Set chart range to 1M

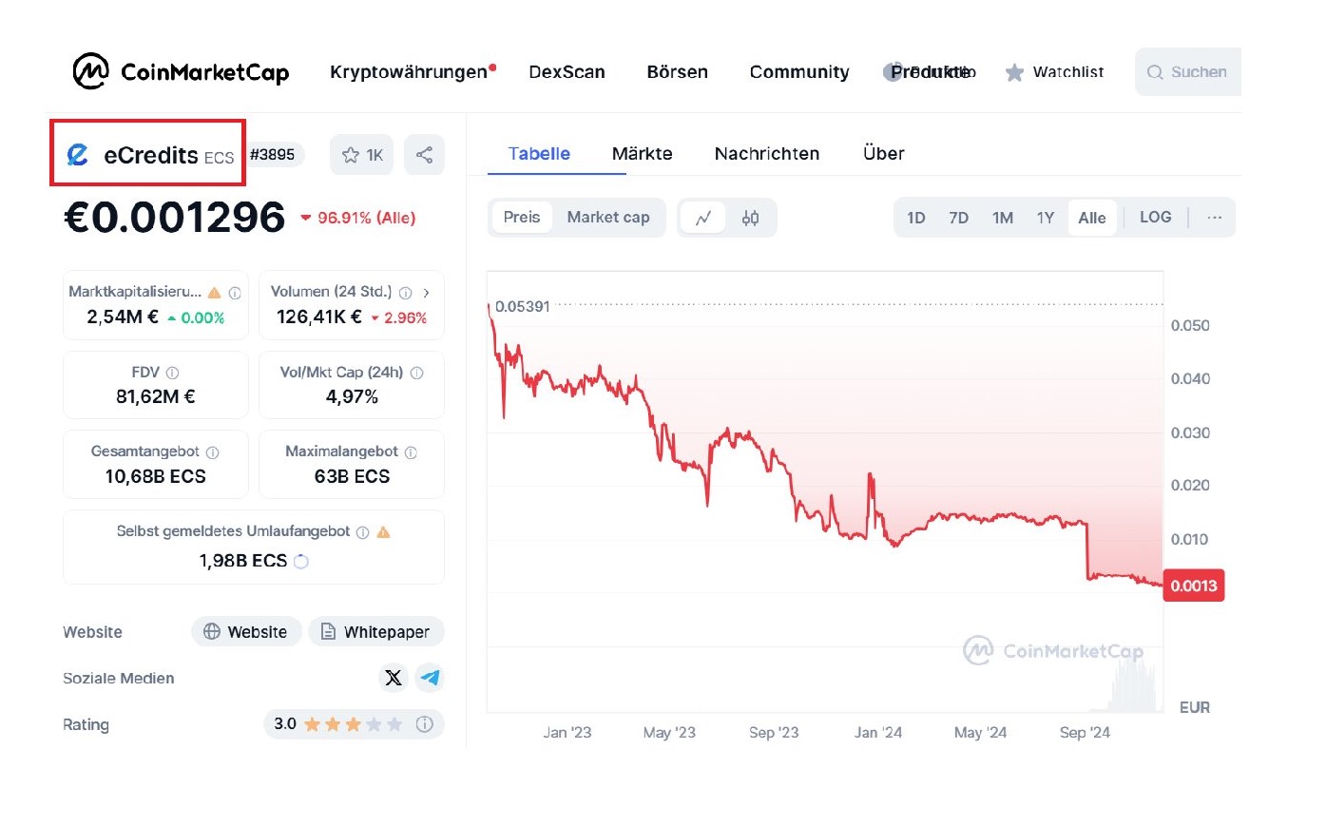[1003, 218]
